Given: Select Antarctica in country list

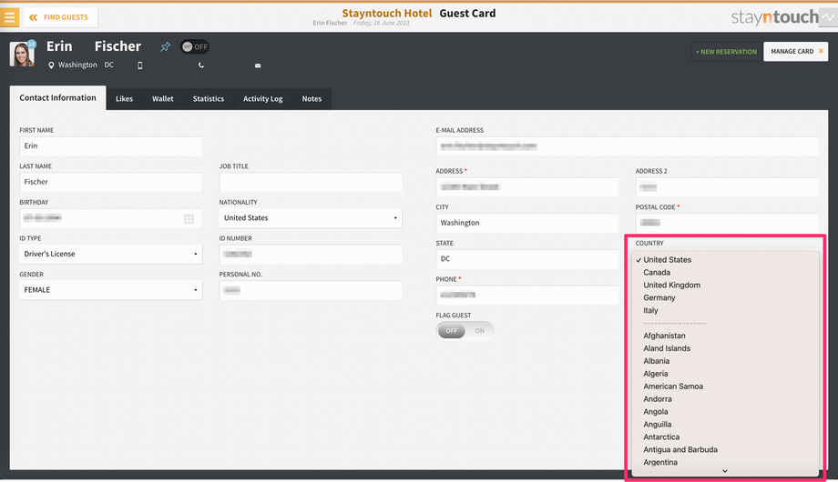Looking at the screenshot, I should tap(725, 437).
